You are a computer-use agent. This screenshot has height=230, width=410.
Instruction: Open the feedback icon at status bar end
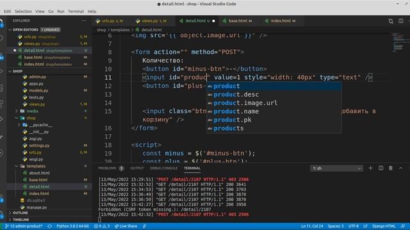(x=403, y=226)
